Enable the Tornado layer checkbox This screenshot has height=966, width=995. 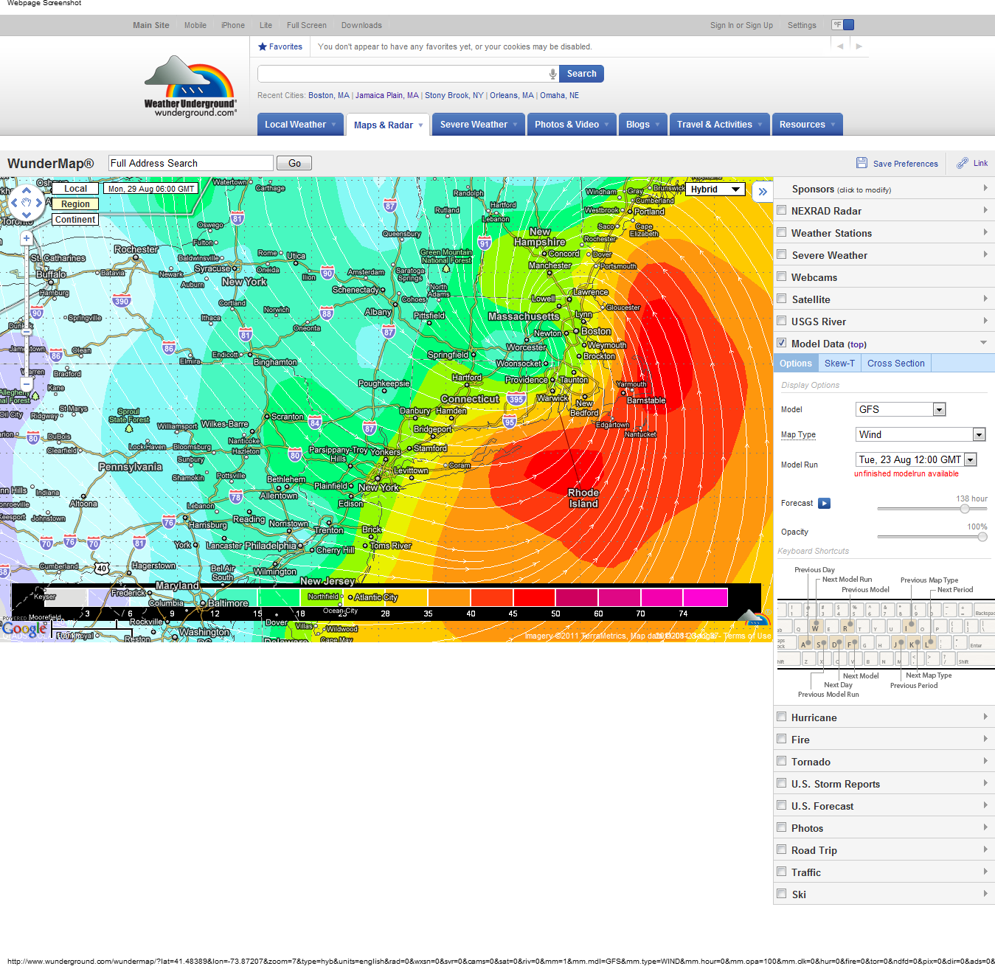tap(781, 761)
